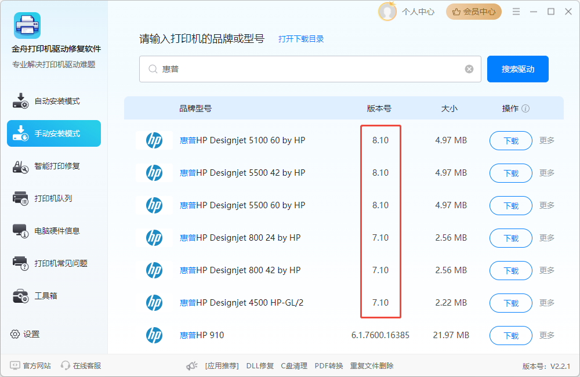The width and height of the screenshot is (580, 377).
Task: Open 会员中心 button
Action: point(473,12)
